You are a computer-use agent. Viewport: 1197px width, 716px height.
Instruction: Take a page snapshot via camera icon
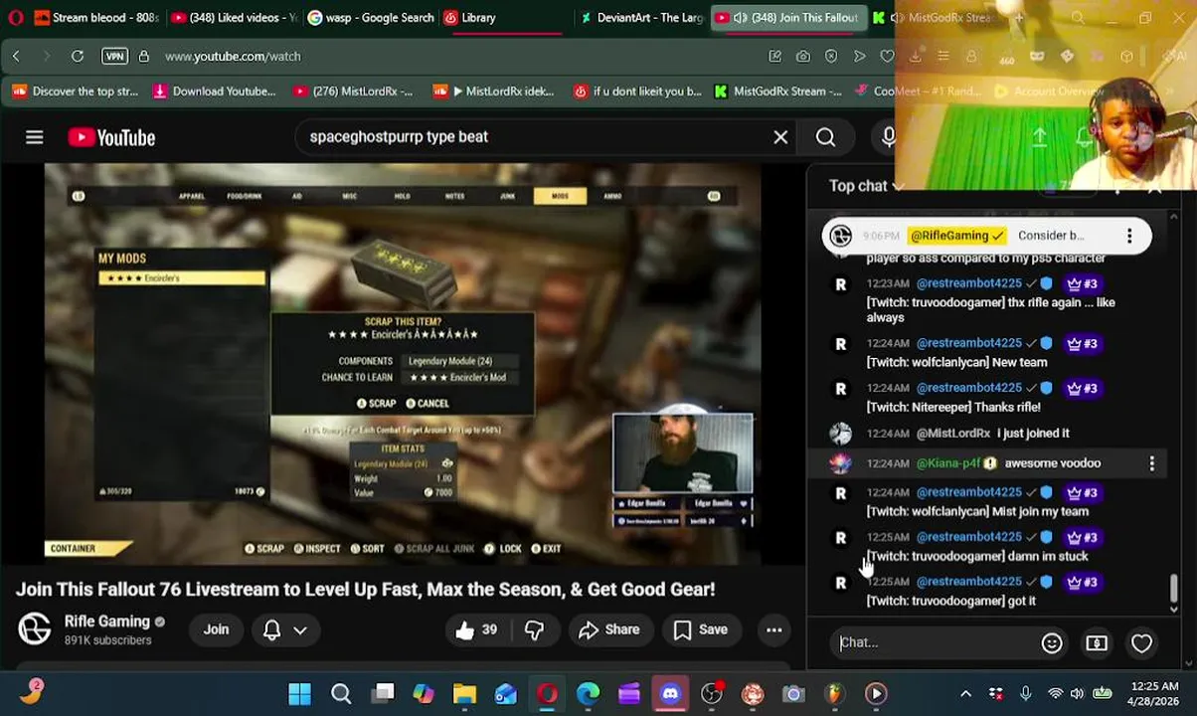pos(802,57)
